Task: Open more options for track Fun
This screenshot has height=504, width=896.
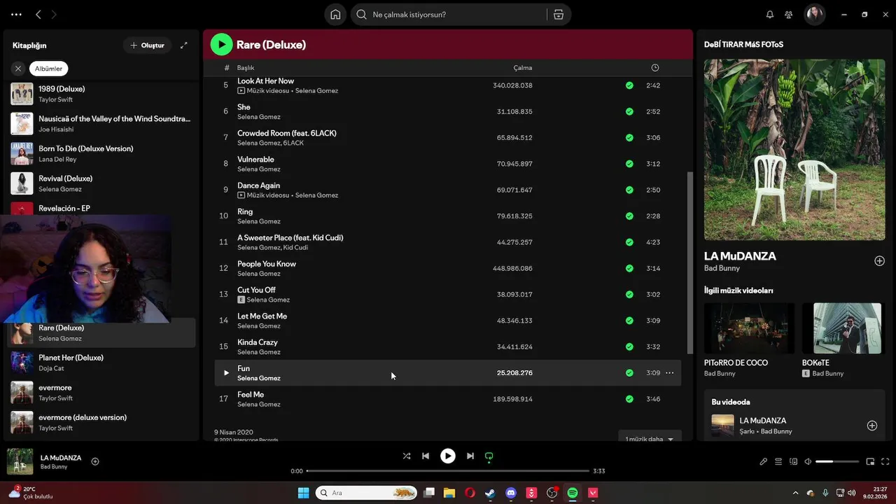Action: pos(669,373)
